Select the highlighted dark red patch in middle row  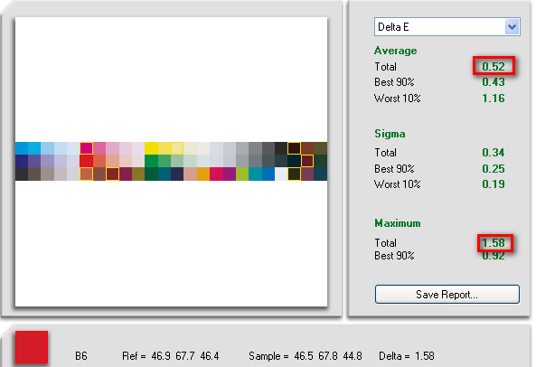307,161
